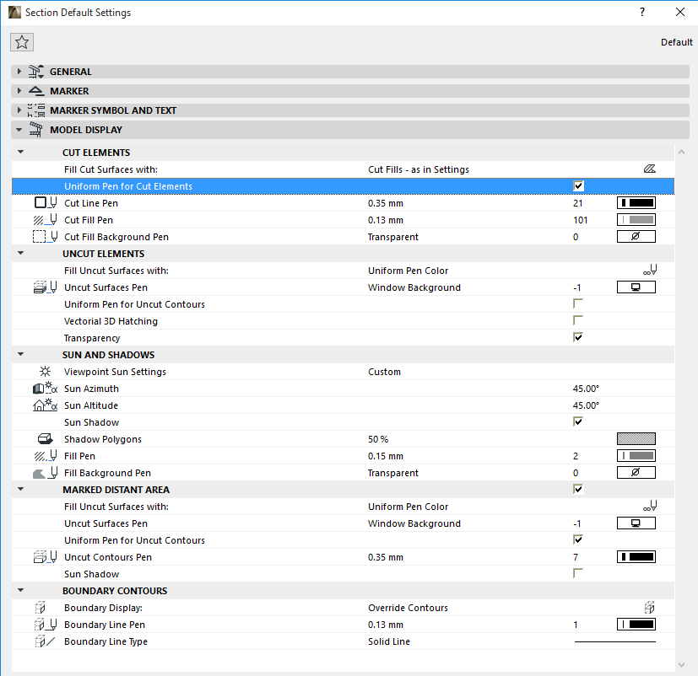Viewport: 698px width, 676px height.
Task: Enable Uniform Pen for Uncut Contours in UNCUT ELEMENTS
Action: [578, 303]
